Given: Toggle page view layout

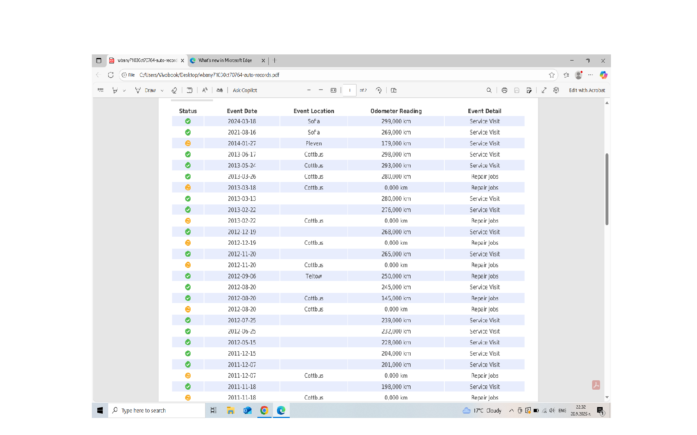Looking at the screenshot, I should 394,90.
